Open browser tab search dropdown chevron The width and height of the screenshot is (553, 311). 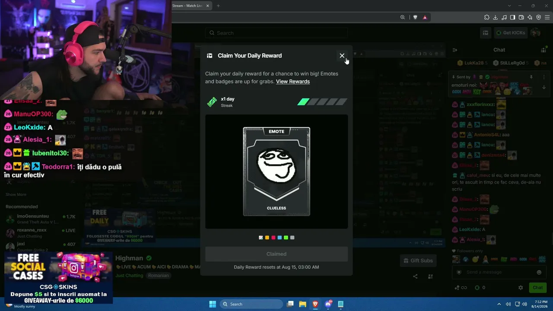(509, 6)
